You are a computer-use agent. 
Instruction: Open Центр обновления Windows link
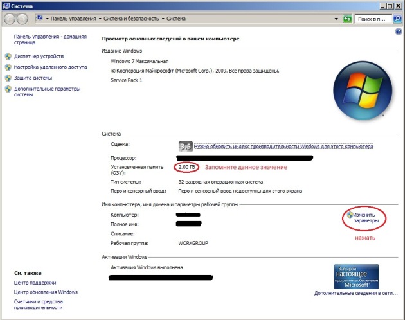pos(46,292)
